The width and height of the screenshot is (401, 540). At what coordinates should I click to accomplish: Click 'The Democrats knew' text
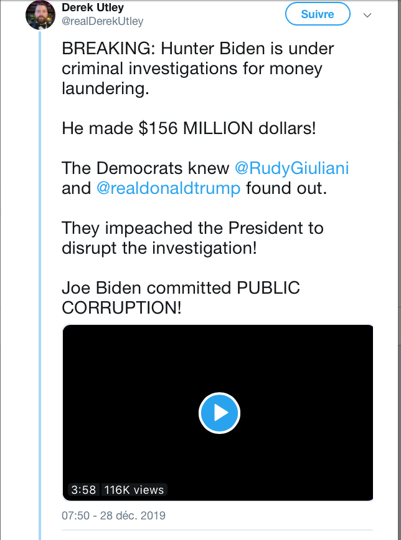146,168
